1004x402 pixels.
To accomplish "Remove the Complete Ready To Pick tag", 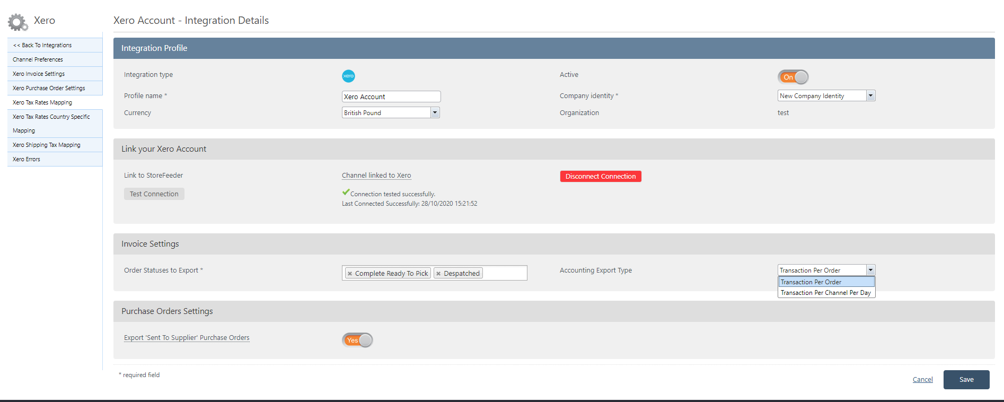I will [x=350, y=274].
